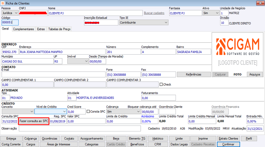Open the Acompanhamento button
Image resolution: width=265 pixels, height=147 pixels.
92,138
